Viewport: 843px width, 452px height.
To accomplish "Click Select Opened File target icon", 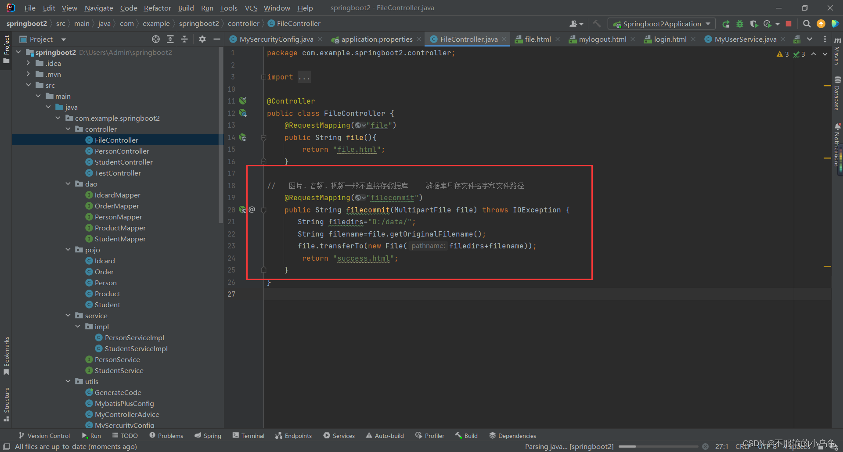I will coord(156,39).
